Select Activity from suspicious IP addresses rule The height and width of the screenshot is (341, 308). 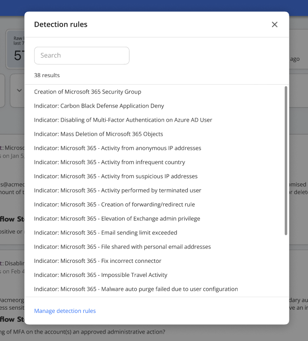116,176
